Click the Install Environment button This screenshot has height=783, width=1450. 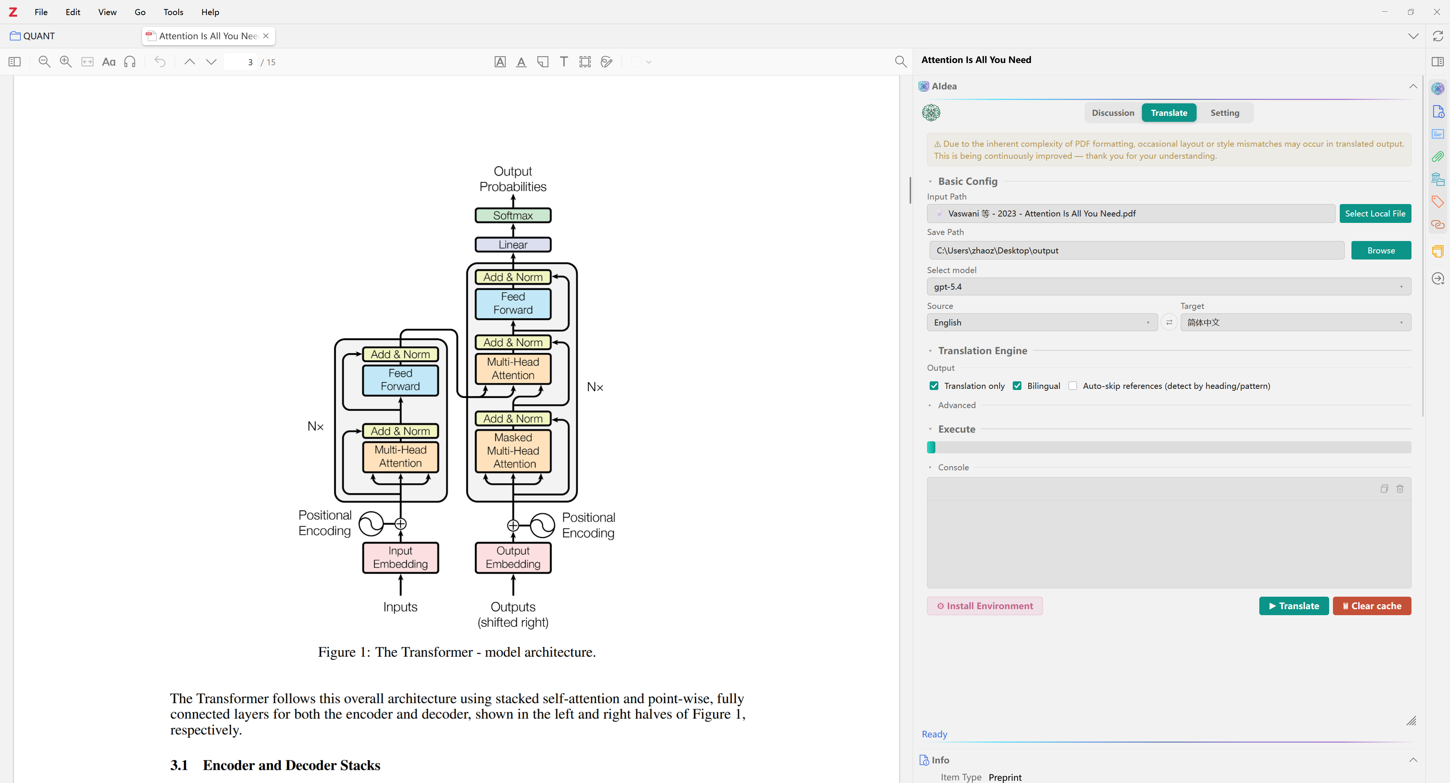984,606
